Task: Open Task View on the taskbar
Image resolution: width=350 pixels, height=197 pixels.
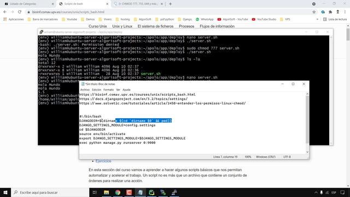Action: tap(95, 192)
